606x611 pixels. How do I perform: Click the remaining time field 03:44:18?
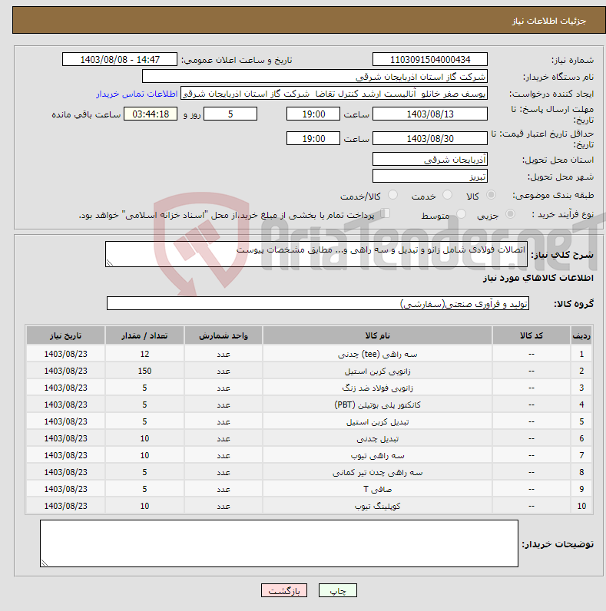click(x=151, y=114)
